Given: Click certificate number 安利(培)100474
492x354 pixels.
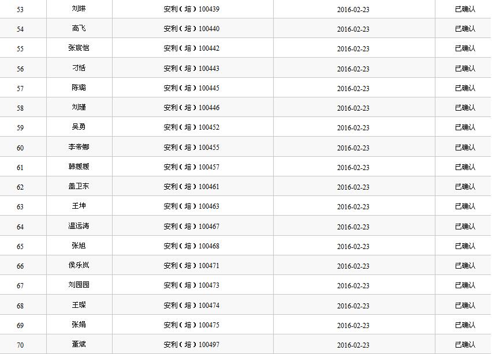Looking at the screenshot, I should [191, 306].
